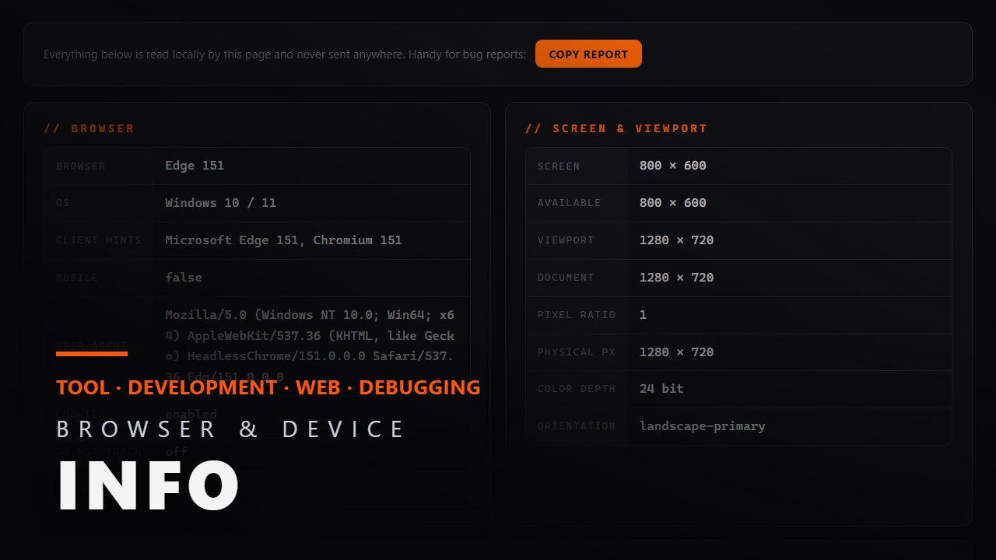Image resolution: width=996 pixels, height=560 pixels.
Task: Select the "1280 × 720" Viewport value
Action: (x=676, y=240)
